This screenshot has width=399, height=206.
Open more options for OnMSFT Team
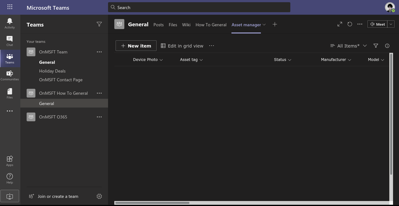(99, 52)
